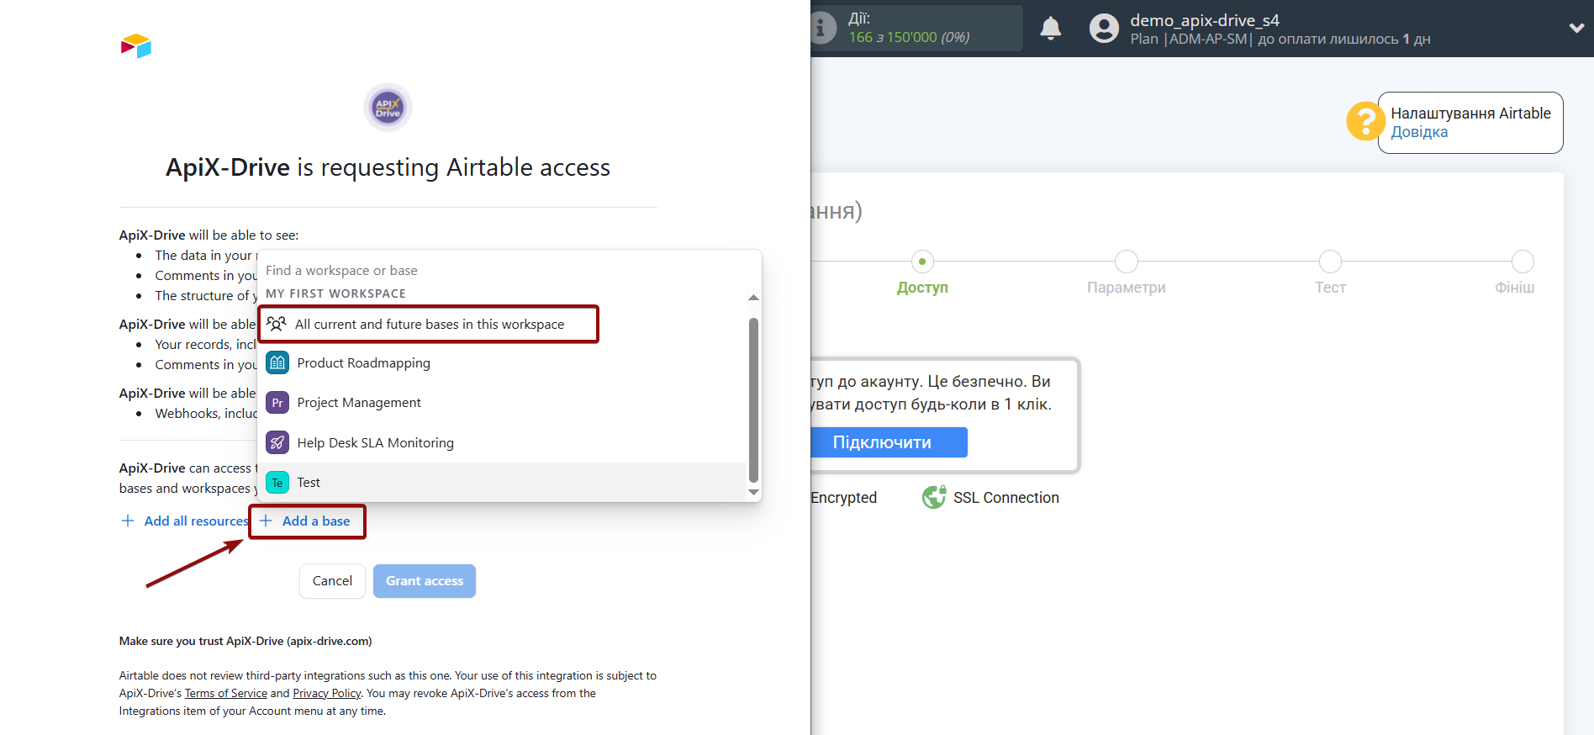Click the Help Desk SLA rocket icon

coord(277,442)
